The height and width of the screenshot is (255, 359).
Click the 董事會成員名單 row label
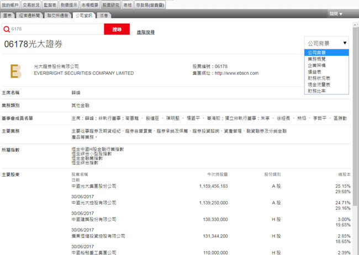[18, 118]
